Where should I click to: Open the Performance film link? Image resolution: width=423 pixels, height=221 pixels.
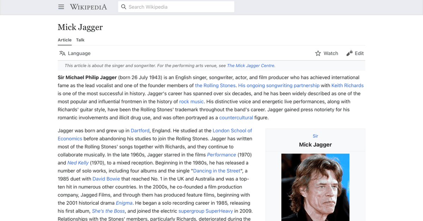pos(221,155)
